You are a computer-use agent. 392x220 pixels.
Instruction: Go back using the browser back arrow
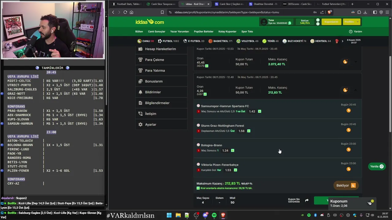click(113, 12)
